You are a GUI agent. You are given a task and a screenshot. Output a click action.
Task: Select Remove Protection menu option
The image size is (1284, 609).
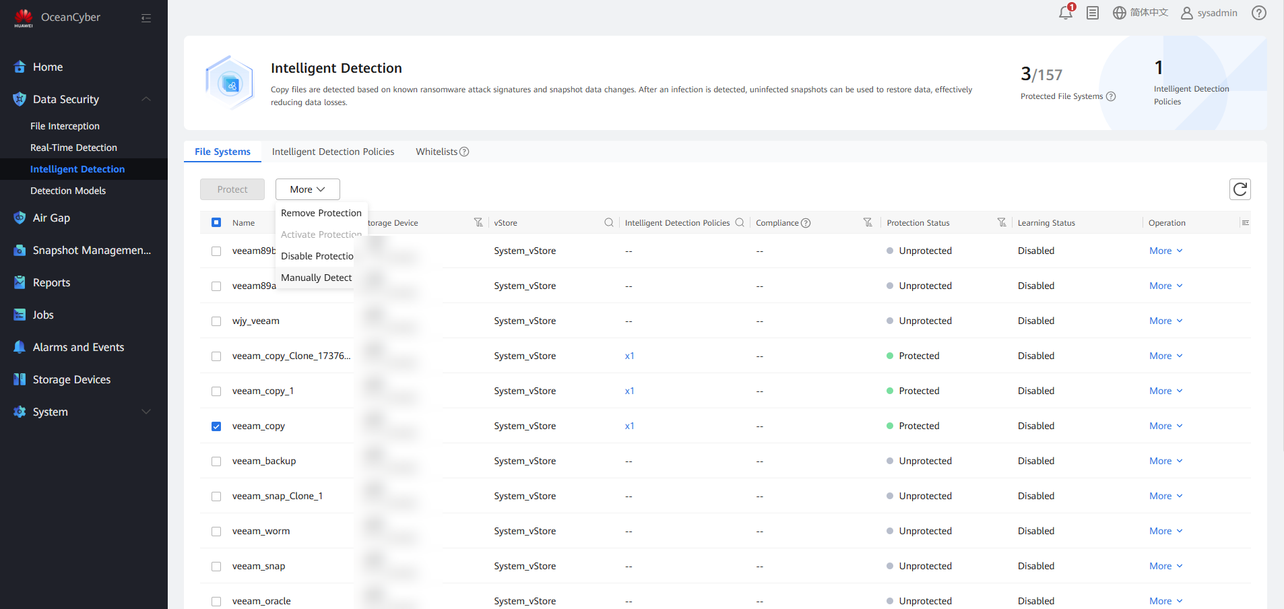pyautogui.click(x=321, y=213)
